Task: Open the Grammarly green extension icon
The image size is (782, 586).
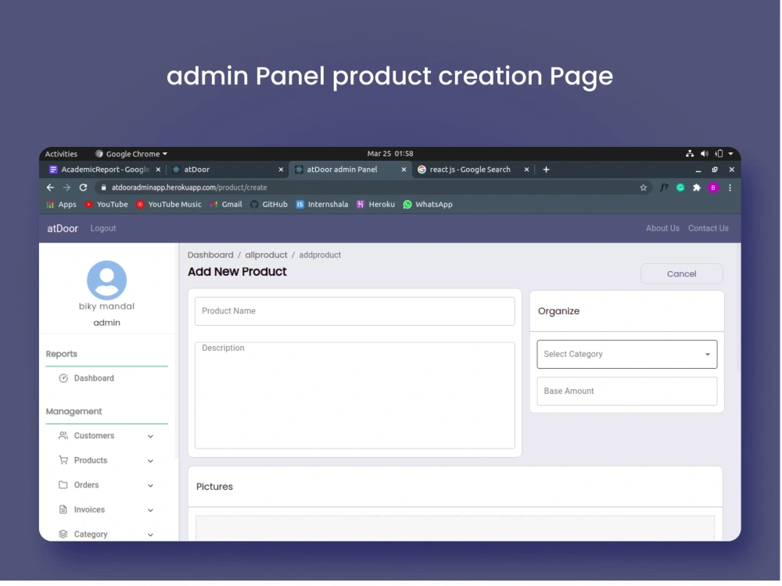Action: click(680, 188)
